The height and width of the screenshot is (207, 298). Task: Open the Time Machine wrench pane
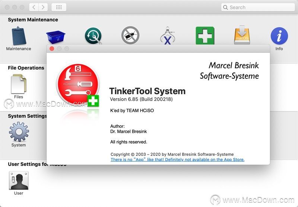click(x=93, y=36)
